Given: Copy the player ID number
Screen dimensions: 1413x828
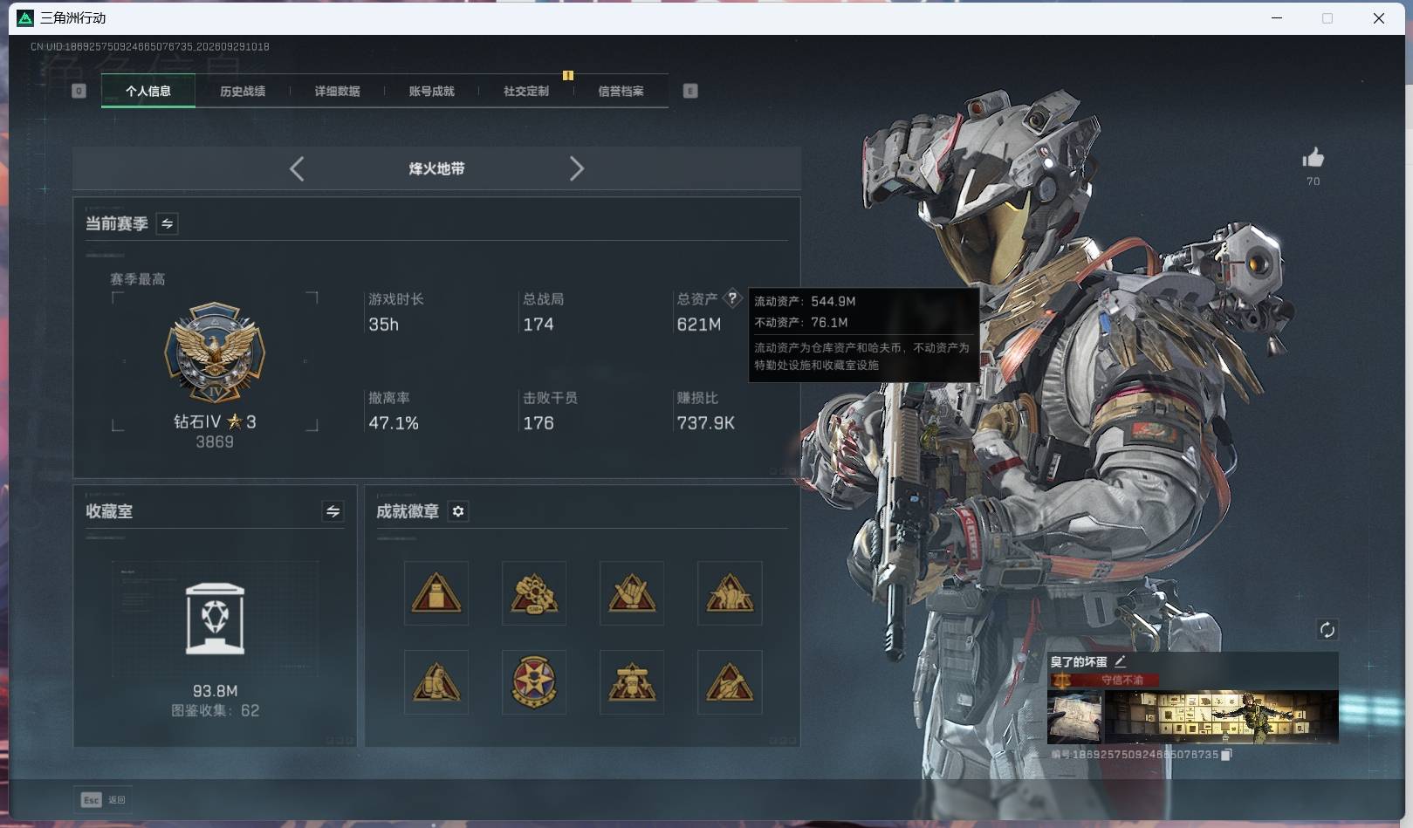Looking at the screenshot, I should pyautogui.click(x=1226, y=755).
